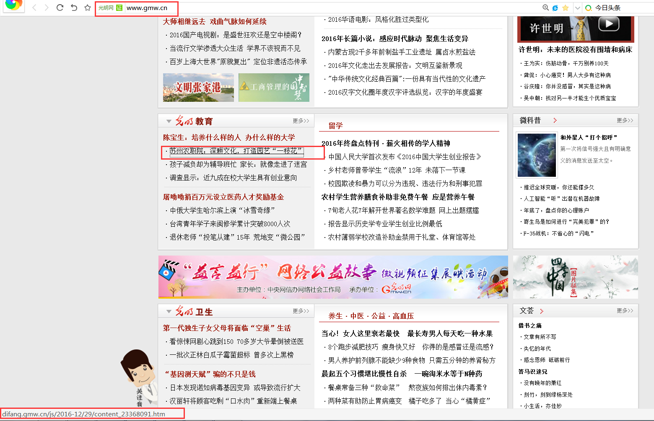The height and width of the screenshot is (421, 654).
Task: Click 更多>> in the 微科普 panel
Action: coord(625,120)
